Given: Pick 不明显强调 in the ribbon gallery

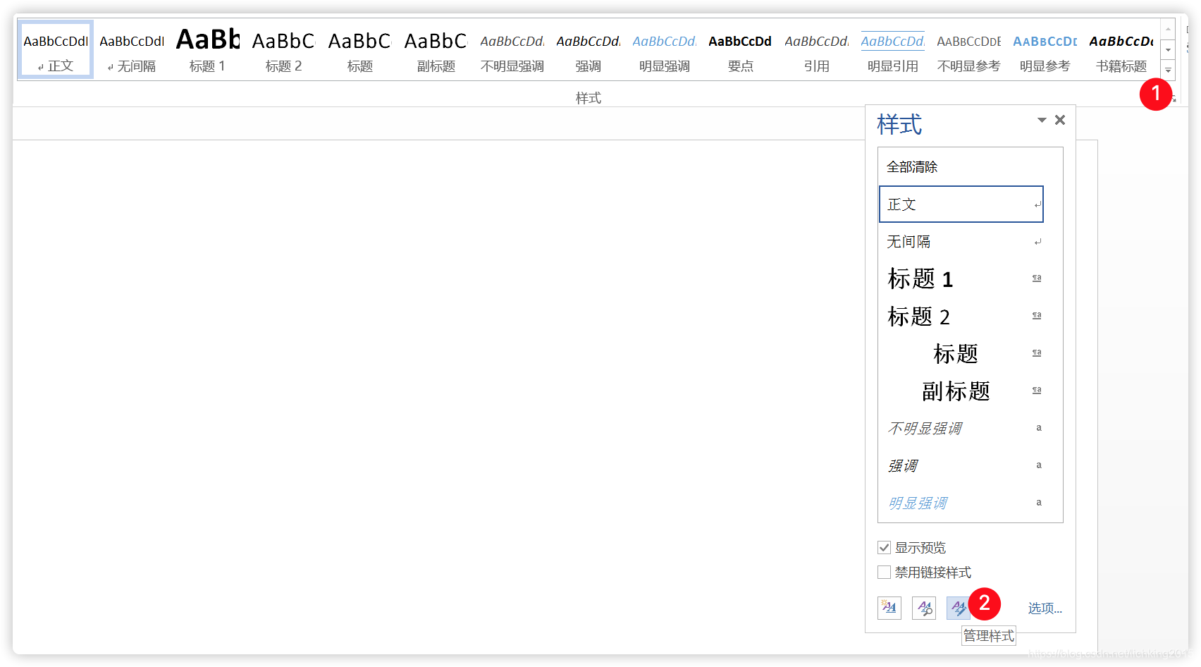Looking at the screenshot, I should (512, 50).
